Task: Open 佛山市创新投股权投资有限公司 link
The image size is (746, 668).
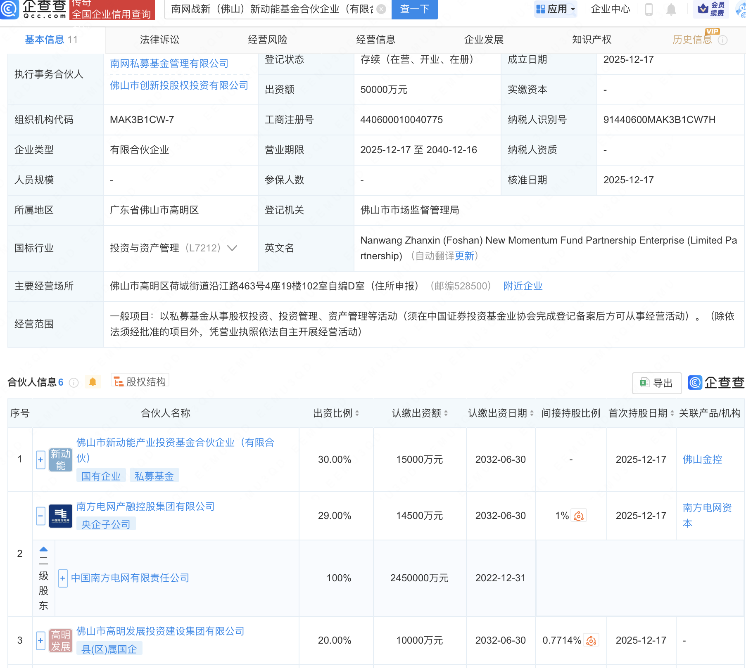Action: [x=179, y=85]
